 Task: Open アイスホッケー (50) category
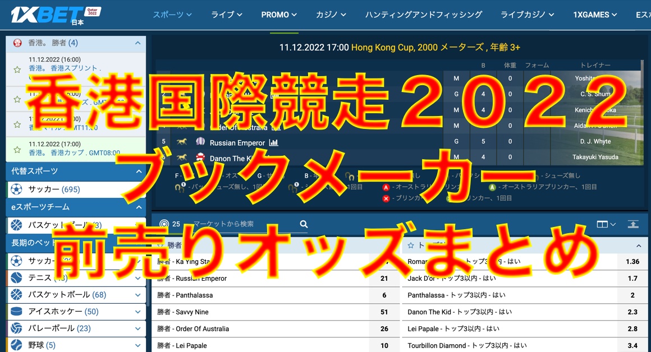pyautogui.click(x=63, y=312)
